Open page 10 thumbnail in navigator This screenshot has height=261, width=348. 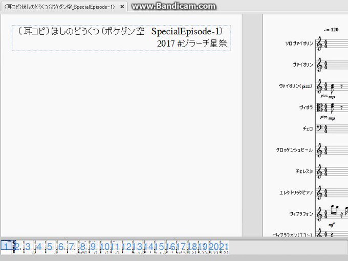(104, 247)
